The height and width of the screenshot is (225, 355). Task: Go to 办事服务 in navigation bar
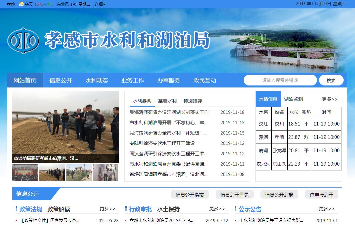[x=169, y=80]
